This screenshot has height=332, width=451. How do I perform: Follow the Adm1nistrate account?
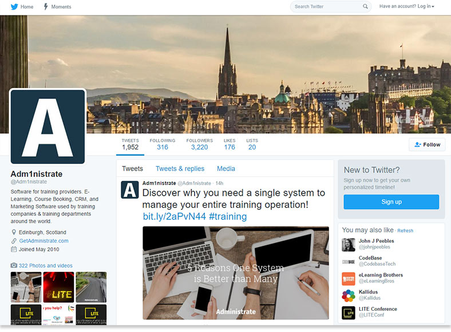tap(427, 144)
